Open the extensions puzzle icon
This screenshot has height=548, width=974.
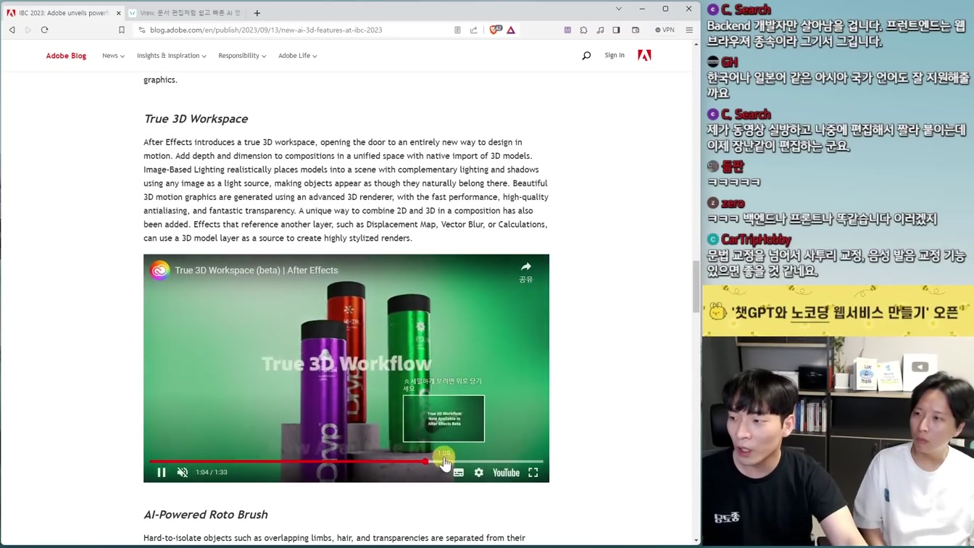click(583, 30)
